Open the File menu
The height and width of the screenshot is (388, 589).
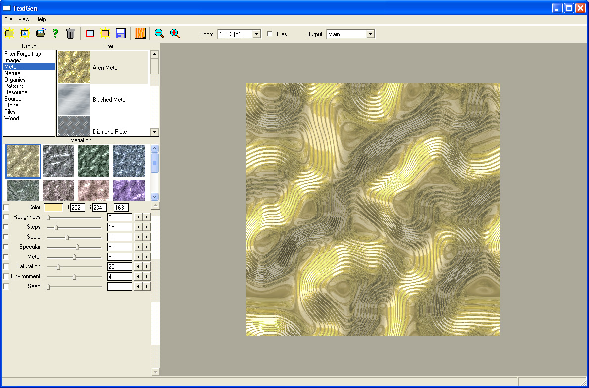8,19
